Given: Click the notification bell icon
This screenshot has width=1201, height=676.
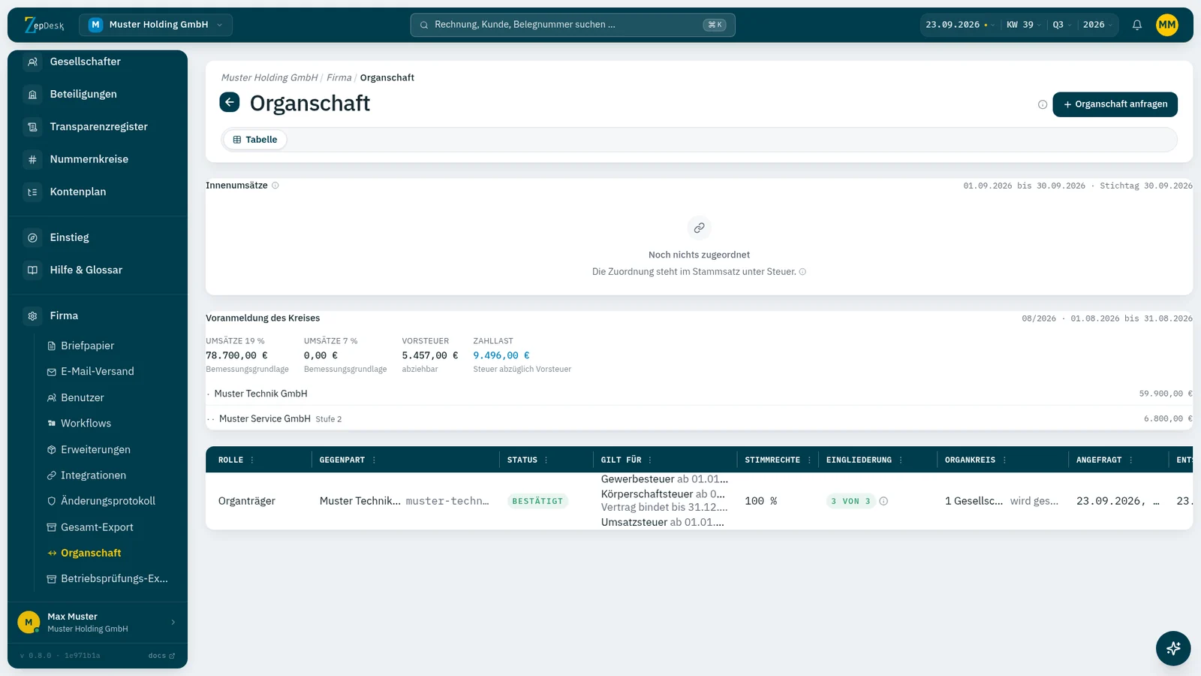Looking at the screenshot, I should pyautogui.click(x=1137, y=25).
